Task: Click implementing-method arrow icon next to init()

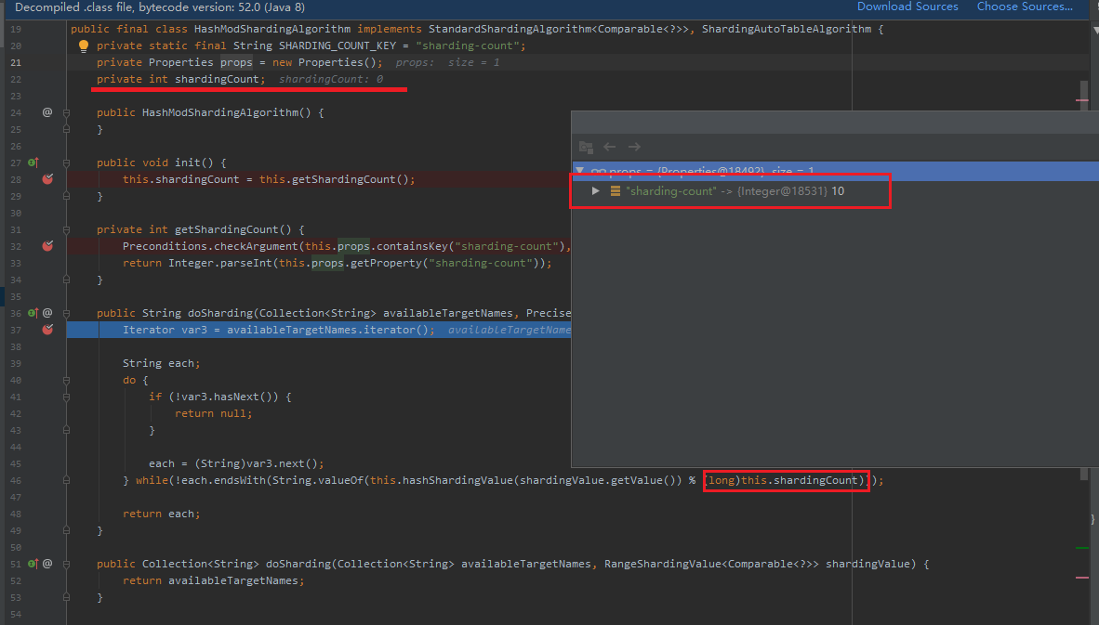Action: coord(33,162)
